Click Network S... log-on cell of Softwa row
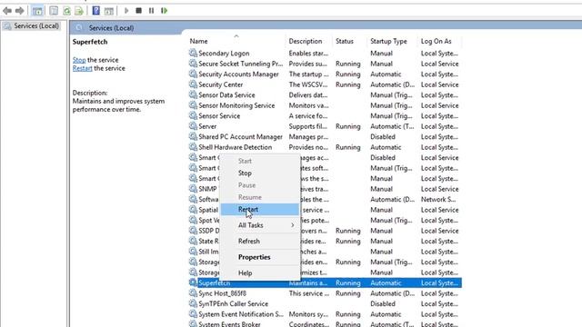The width and height of the screenshot is (582, 327). [x=438, y=199]
